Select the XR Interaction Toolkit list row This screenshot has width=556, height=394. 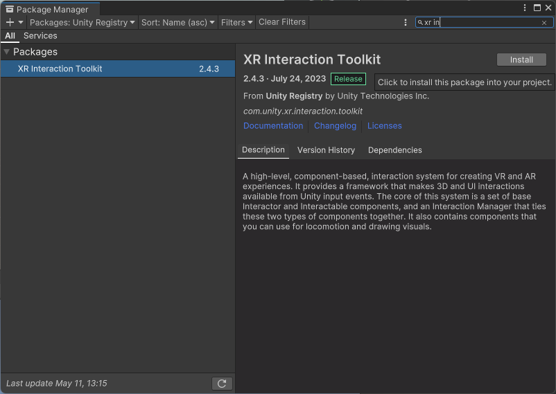118,69
